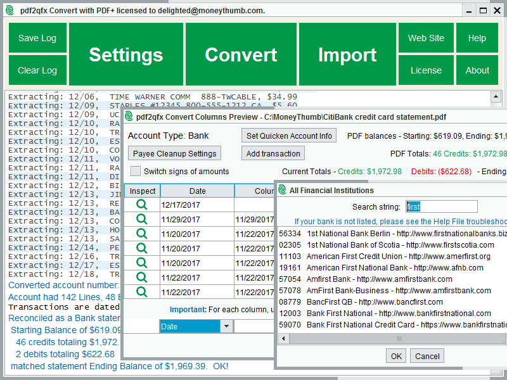Click the Debits ($622.68) total text
Screen dimensions: 507x380
441,171
